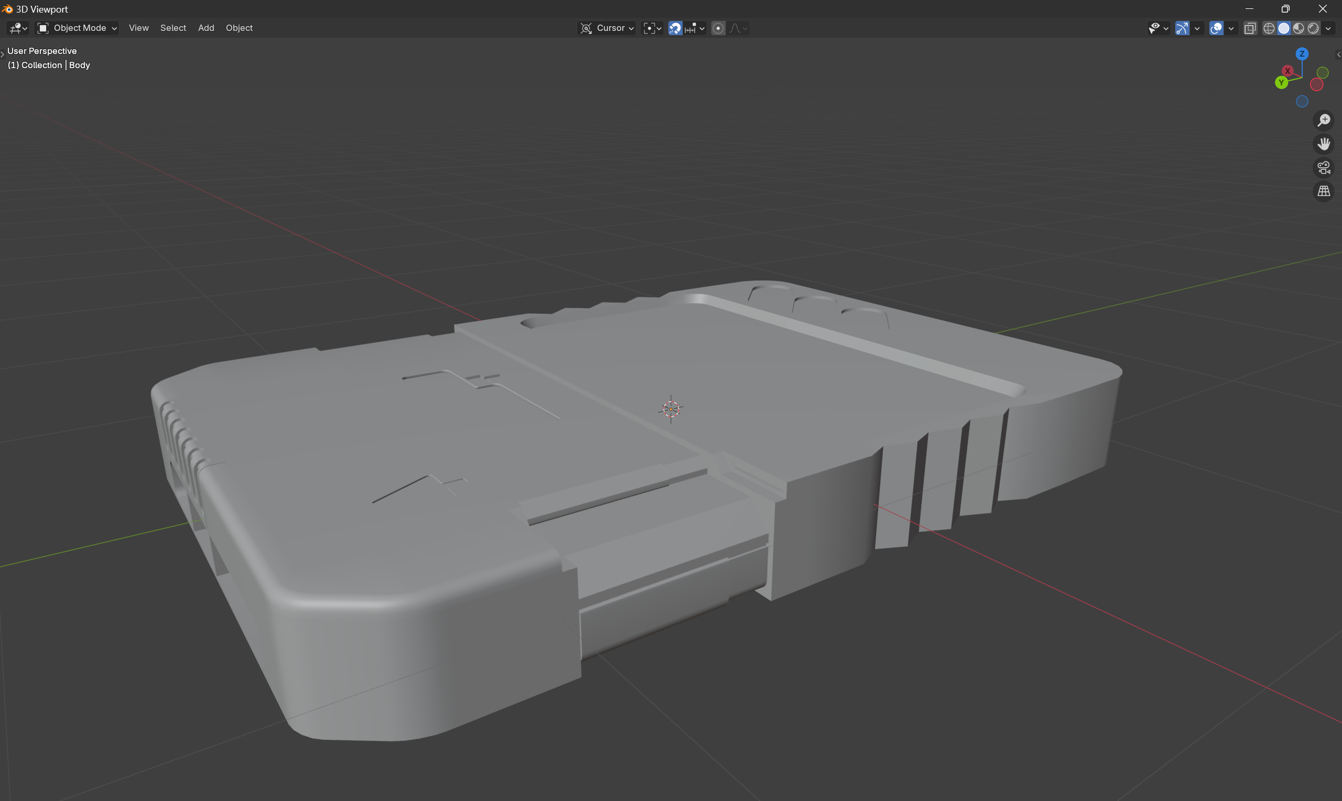Open the Cursor transform orientation dropdown
Viewport: 1342px width, 801px height.
[x=607, y=28]
